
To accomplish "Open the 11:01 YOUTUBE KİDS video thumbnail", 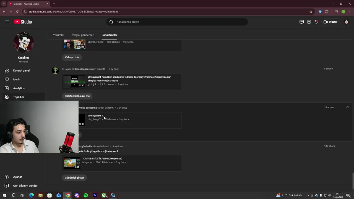I will [x=72, y=163].
